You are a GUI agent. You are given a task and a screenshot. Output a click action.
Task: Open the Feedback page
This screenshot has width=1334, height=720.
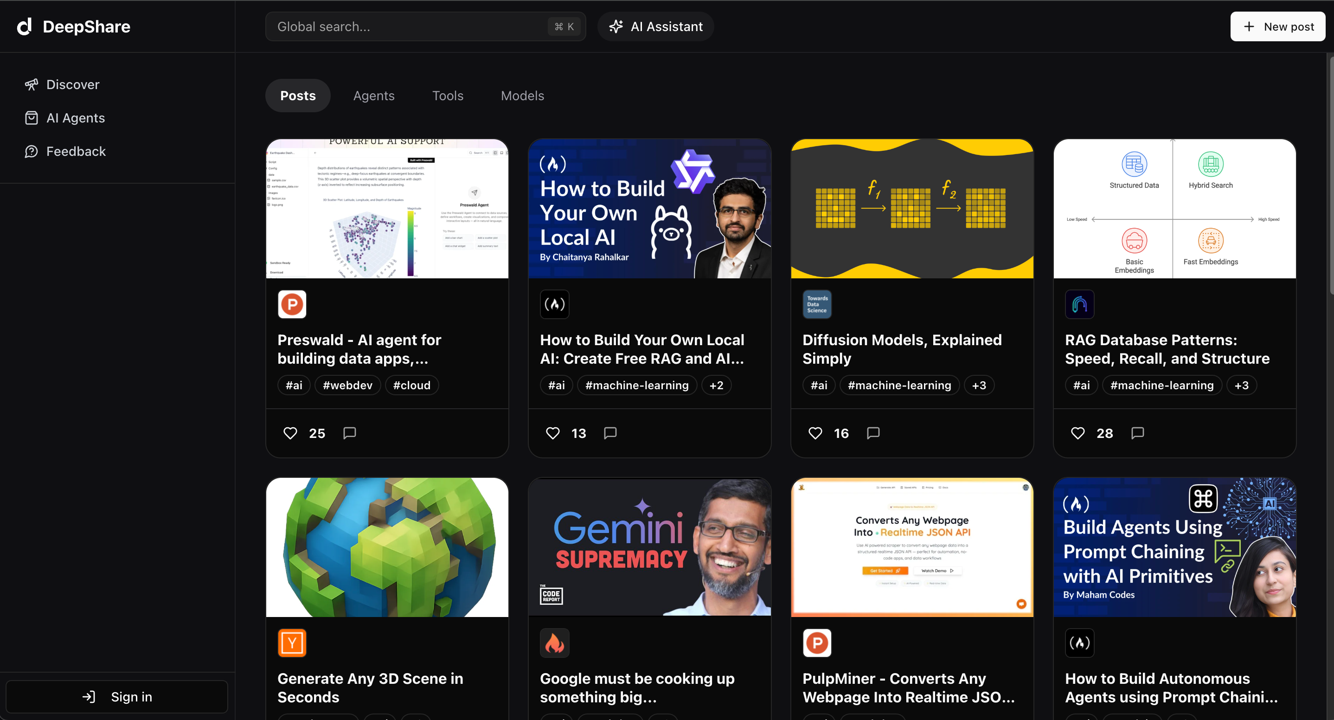[x=65, y=151]
